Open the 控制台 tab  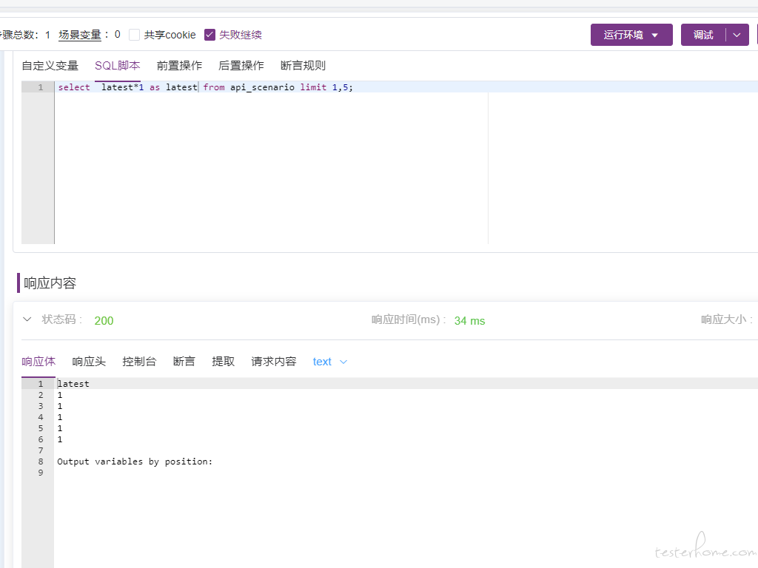pos(139,361)
